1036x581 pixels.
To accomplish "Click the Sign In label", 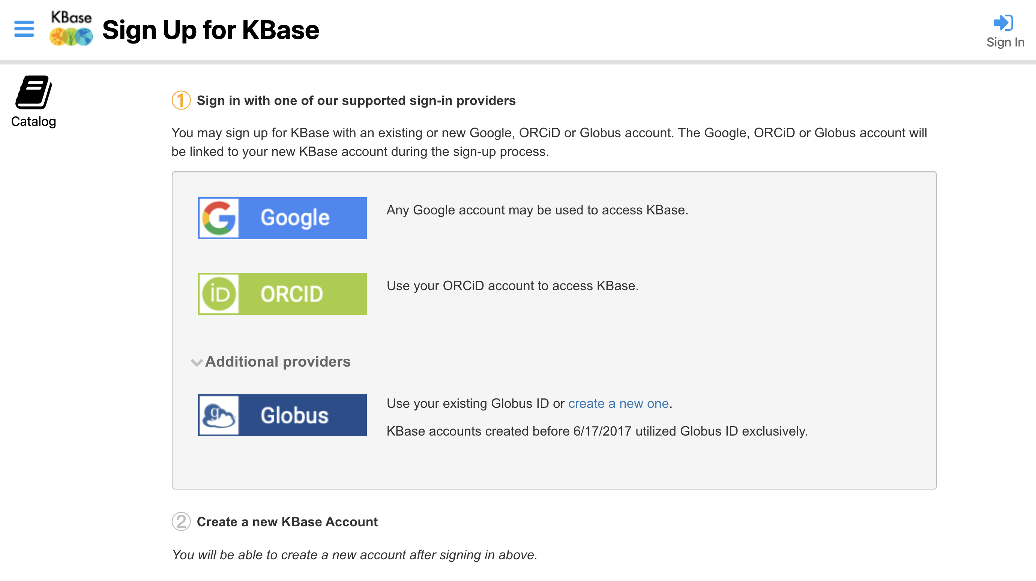I will pyautogui.click(x=1005, y=42).
